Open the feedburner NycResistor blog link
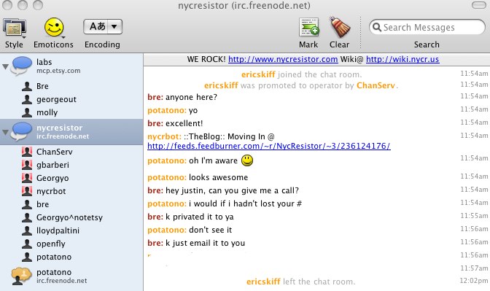Viewport: 490px width, 291px height. point(269,146)
